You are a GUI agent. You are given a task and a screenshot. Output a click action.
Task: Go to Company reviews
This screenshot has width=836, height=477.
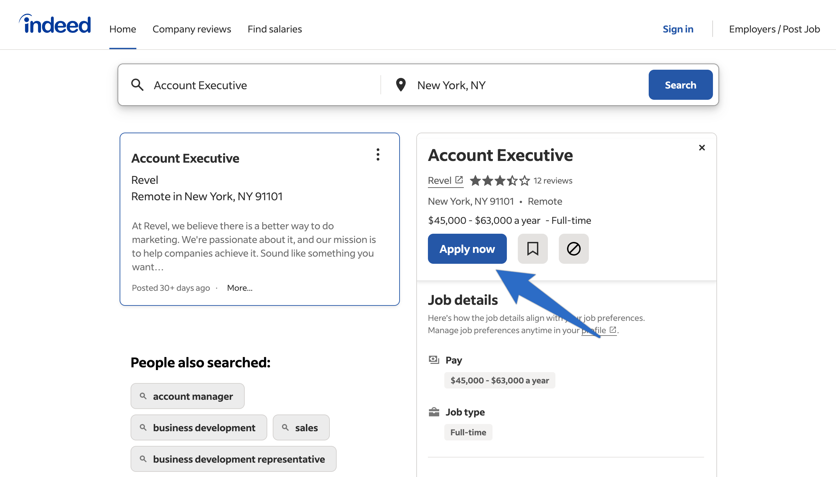pyautogui.click(x=192, y=29)
